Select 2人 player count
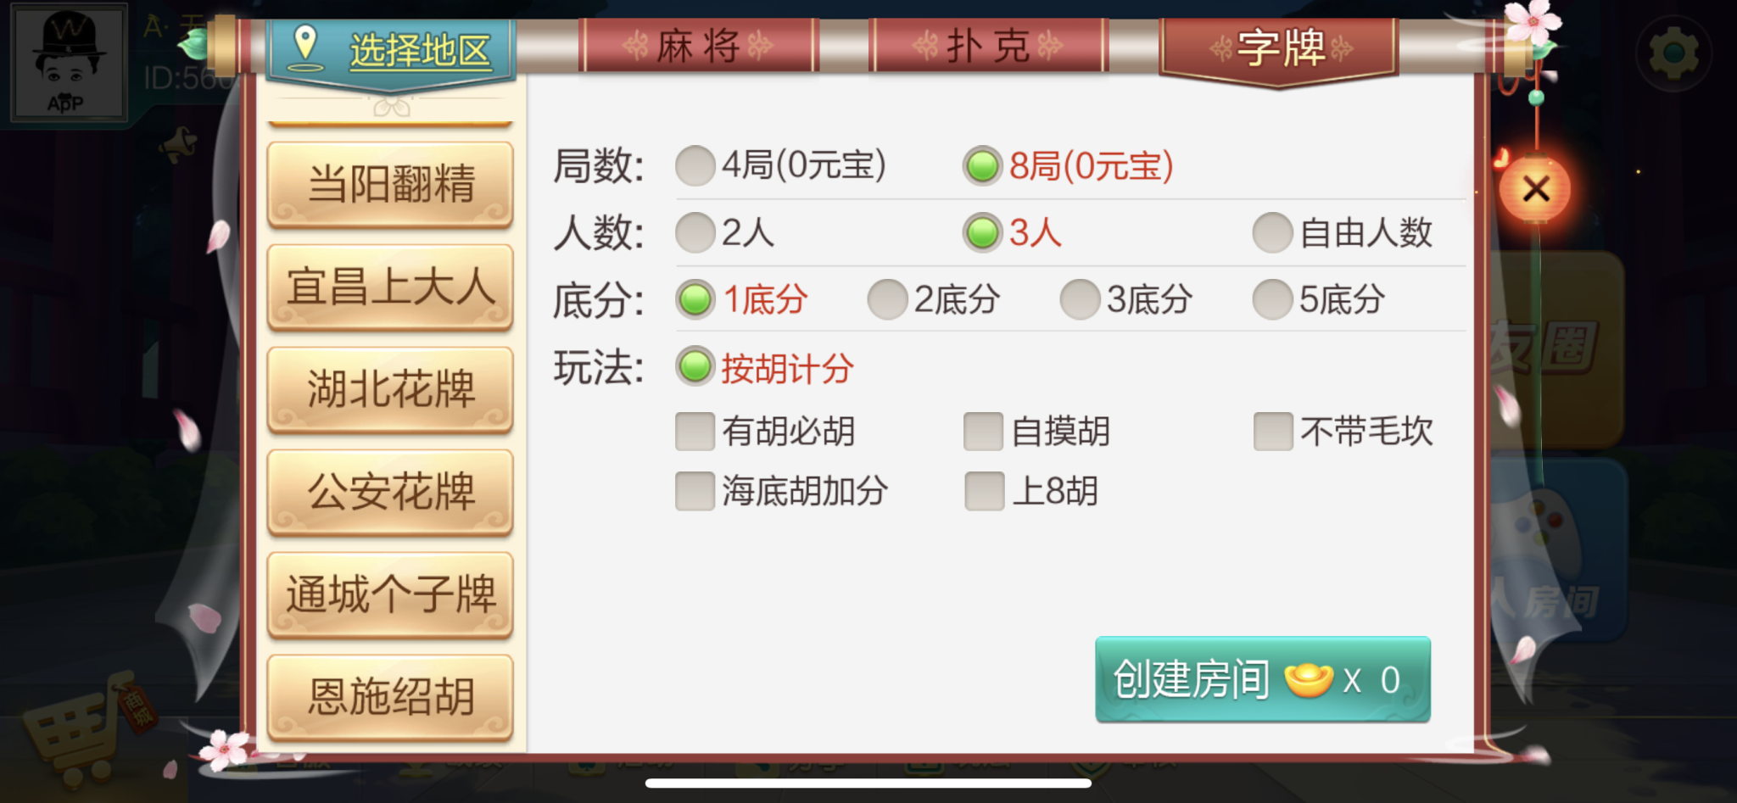Viewport: 1737px width, 803px height. [725, 232]
